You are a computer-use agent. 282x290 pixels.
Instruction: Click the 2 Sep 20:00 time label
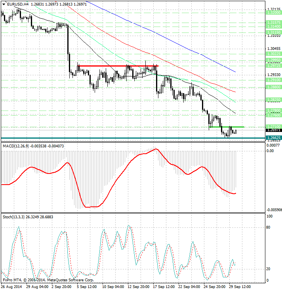61,287
